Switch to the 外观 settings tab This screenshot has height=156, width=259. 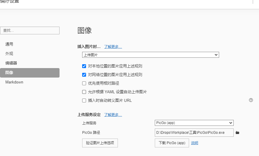coord(9,54)
